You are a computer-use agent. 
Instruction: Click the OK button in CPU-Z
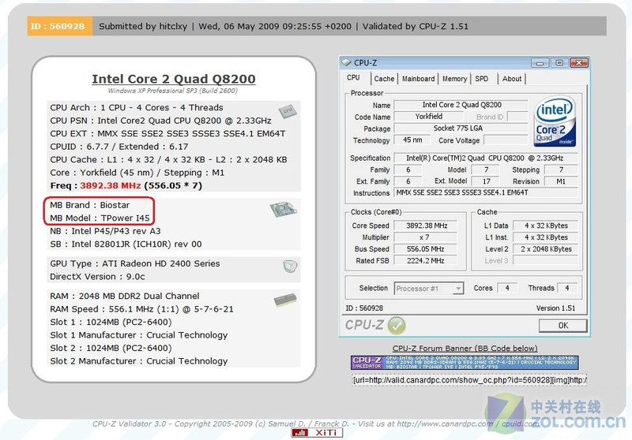click(563, 326)
